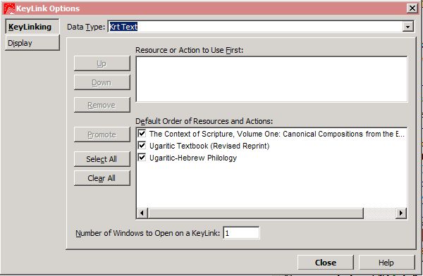
Task: Close the KeyLink Options dialog with X
Action: pos(412,8)
